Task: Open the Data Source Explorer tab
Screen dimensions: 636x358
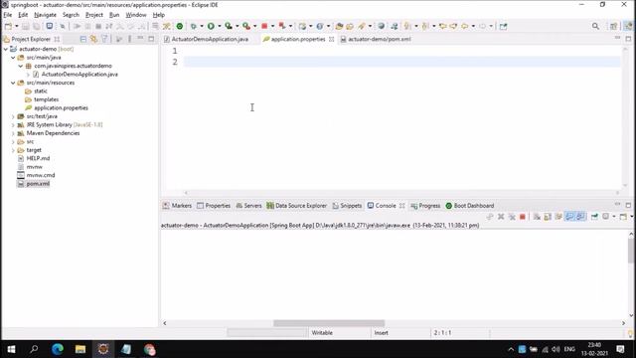Action: (x=296, y=206)
